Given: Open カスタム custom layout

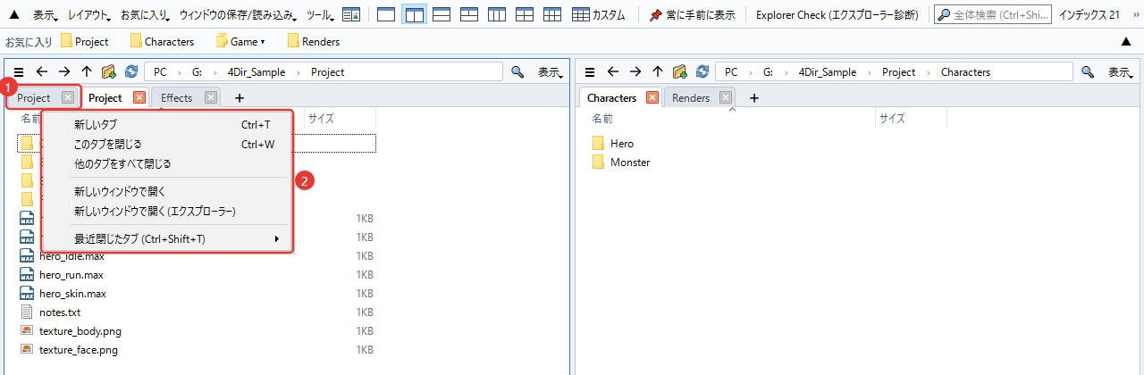Looking at the screenshot, I should (x=599, y=15).
